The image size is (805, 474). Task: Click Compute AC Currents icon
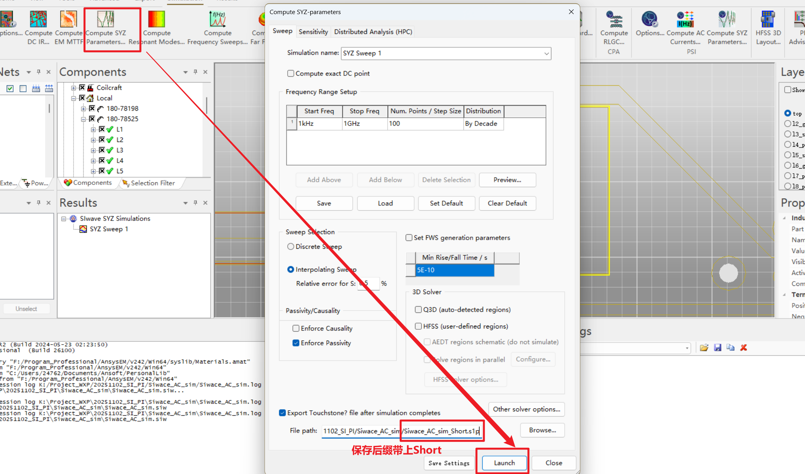click(685, 20)
